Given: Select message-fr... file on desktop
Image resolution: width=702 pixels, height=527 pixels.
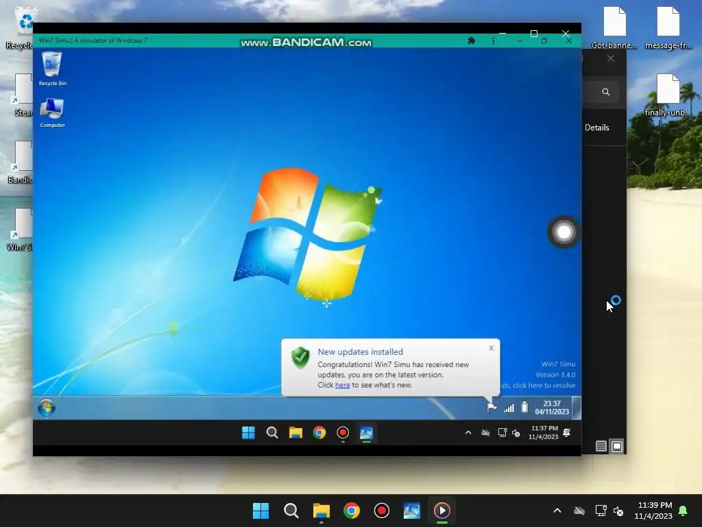Looking at the screenshot, I should pyautogui.click(x=668, y=27).
